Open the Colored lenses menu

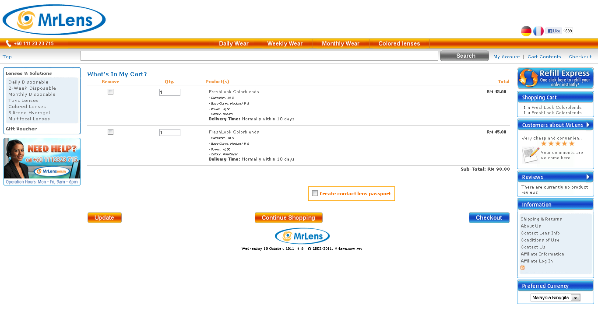[399, 43]
